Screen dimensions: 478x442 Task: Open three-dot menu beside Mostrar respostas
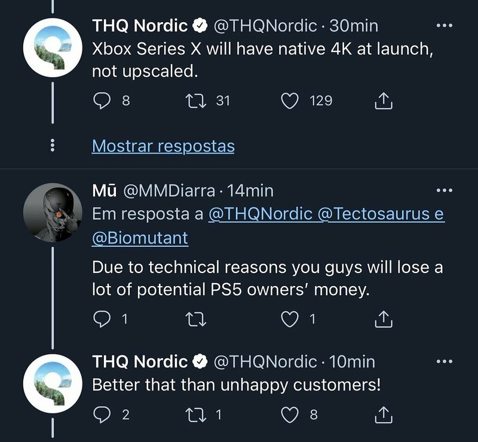pyautogui.click(x=53, y=146)
